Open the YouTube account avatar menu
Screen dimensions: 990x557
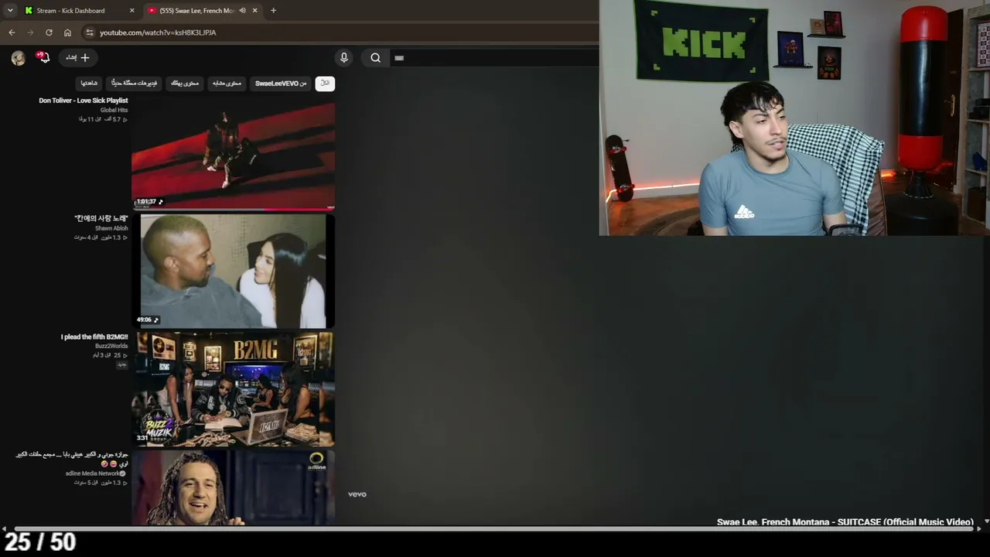coord(18,58)
